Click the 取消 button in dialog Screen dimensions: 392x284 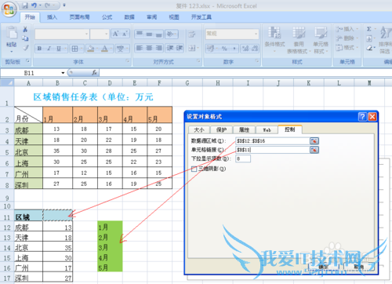358,267
